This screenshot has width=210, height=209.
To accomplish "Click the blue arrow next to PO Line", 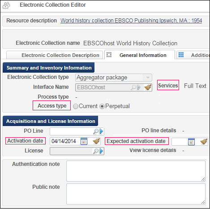I will [x=102, y=131].
